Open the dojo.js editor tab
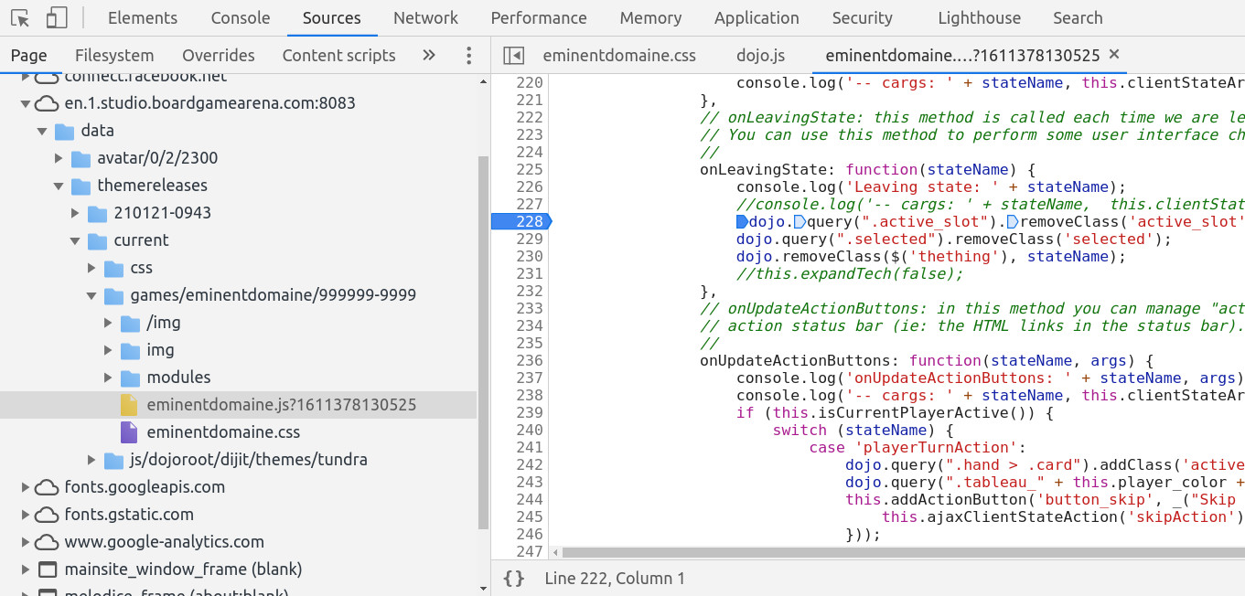 click(x=760, y=56)
